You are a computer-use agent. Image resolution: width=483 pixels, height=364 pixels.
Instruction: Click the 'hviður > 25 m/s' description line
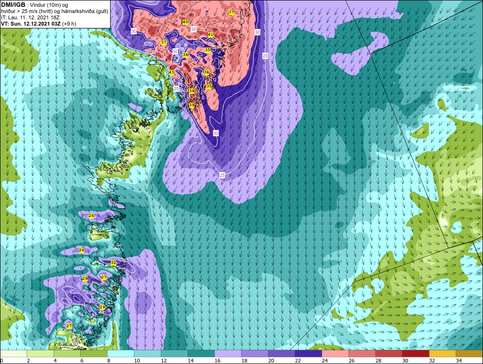click(x=55, y=12)
